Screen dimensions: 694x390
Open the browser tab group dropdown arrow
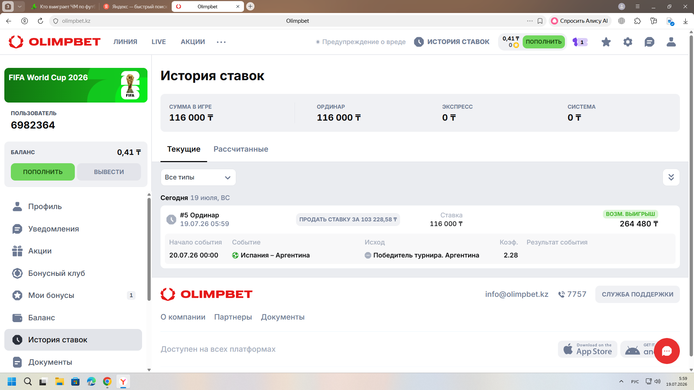point(20,6)
